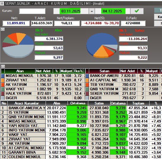Click the T.Adet value 146.659.369

42,23
